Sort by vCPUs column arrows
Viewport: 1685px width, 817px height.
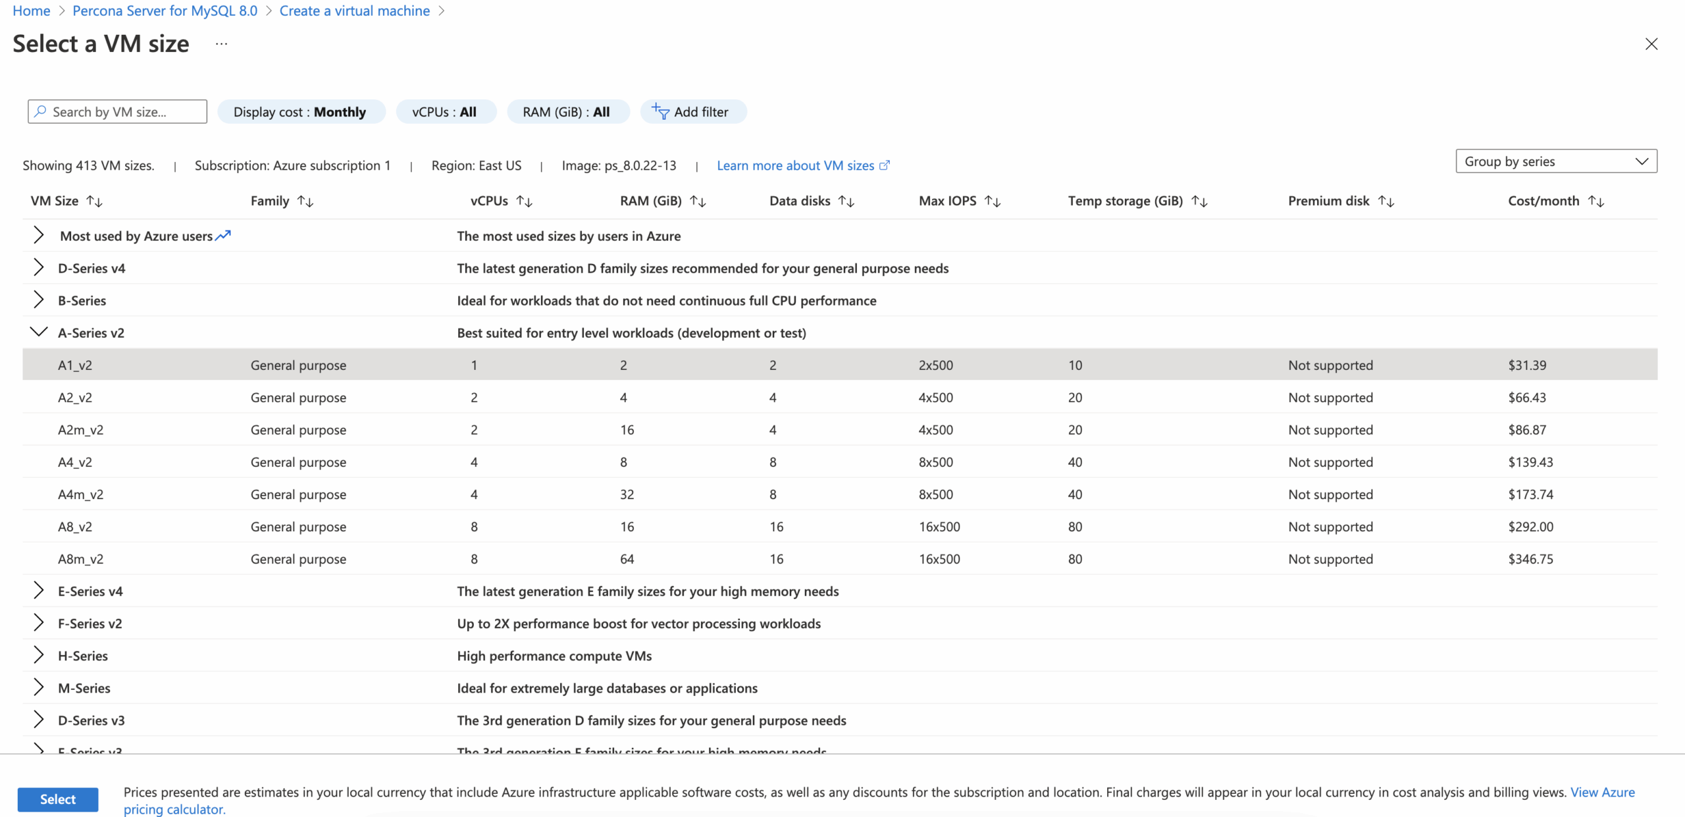[524, 201]
